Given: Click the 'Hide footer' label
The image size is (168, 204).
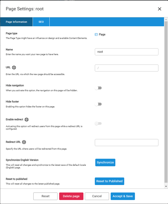Looking at the screenshot, I should (x=12, y=102).
